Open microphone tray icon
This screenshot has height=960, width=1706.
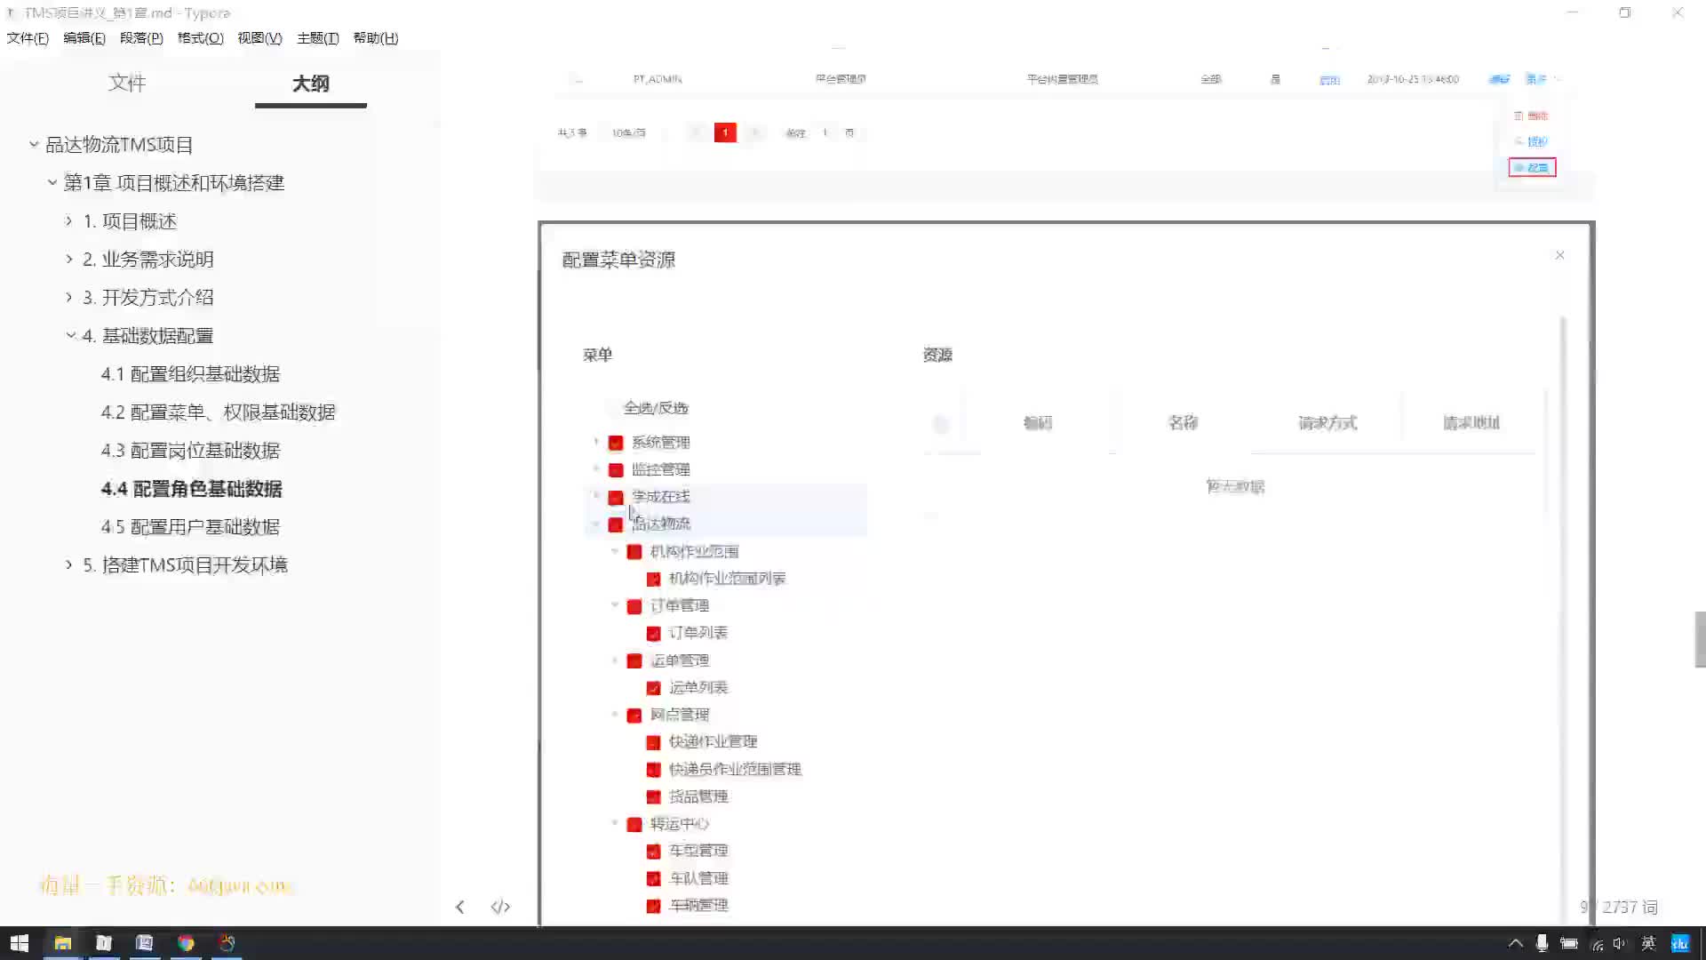(x=1542, y=943)
